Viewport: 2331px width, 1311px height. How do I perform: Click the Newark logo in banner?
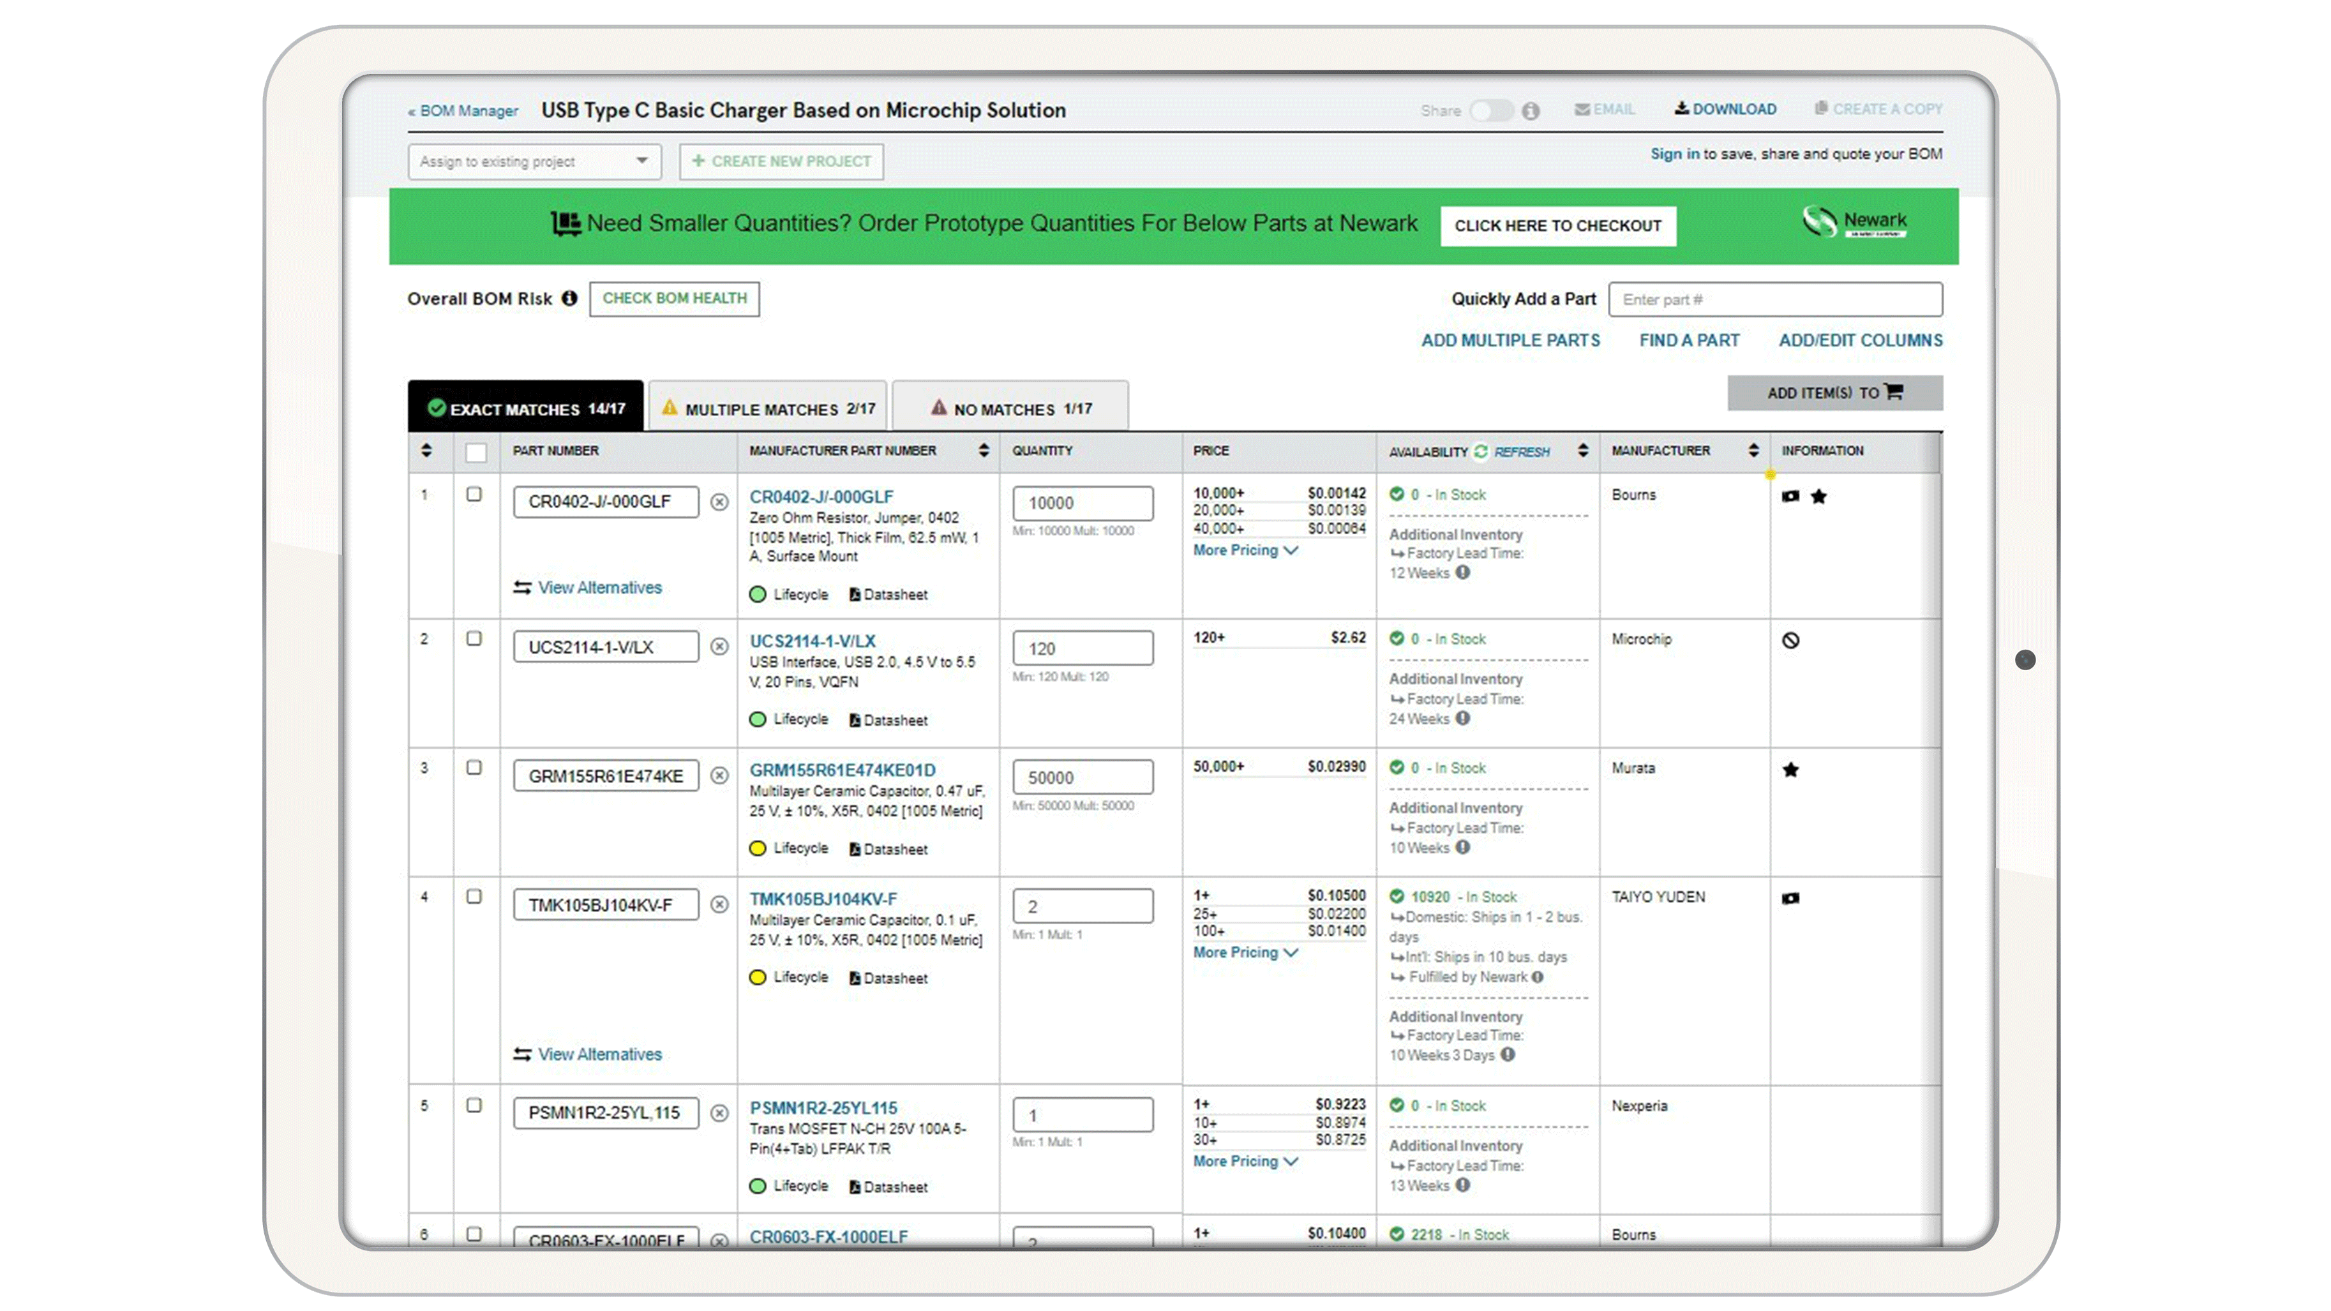tap(1854, 221)
